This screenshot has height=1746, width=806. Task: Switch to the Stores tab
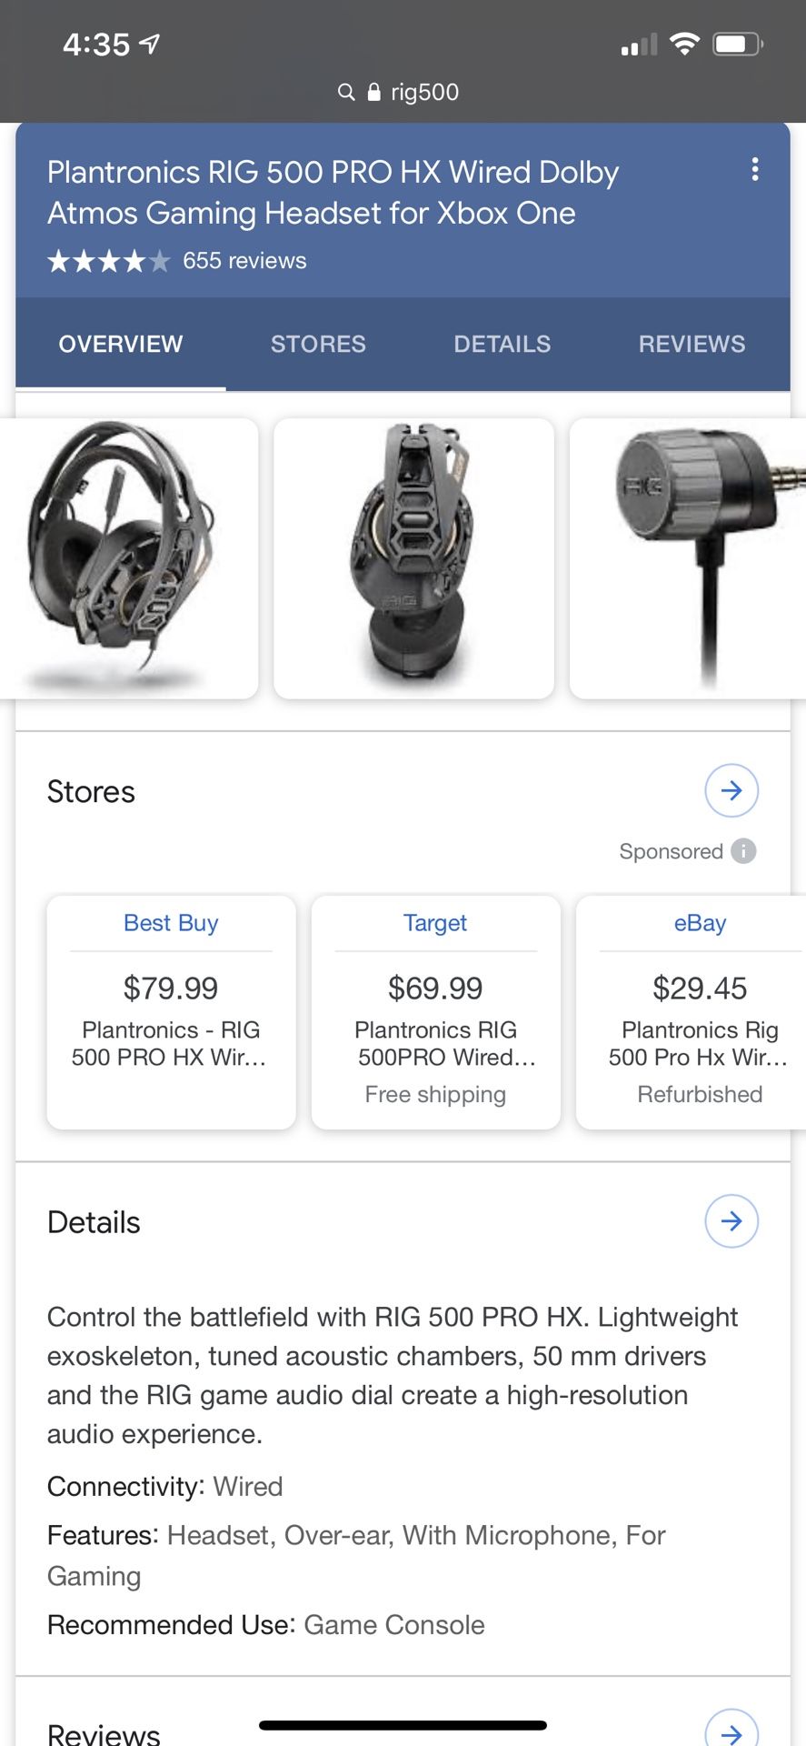318,344
